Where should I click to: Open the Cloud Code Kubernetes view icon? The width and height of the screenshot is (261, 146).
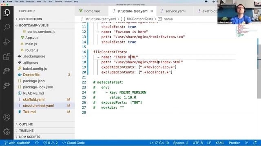tap(7, 71)
